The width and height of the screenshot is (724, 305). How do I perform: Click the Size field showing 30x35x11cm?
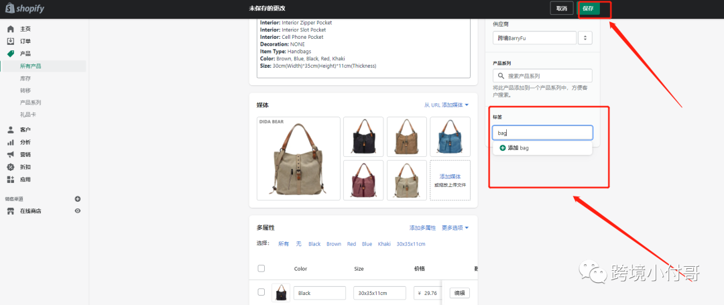379,293
